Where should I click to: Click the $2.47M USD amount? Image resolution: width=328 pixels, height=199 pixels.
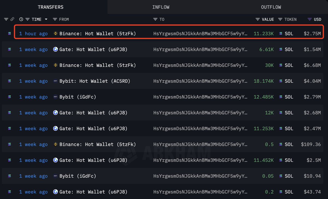click(x=312, y=129)
